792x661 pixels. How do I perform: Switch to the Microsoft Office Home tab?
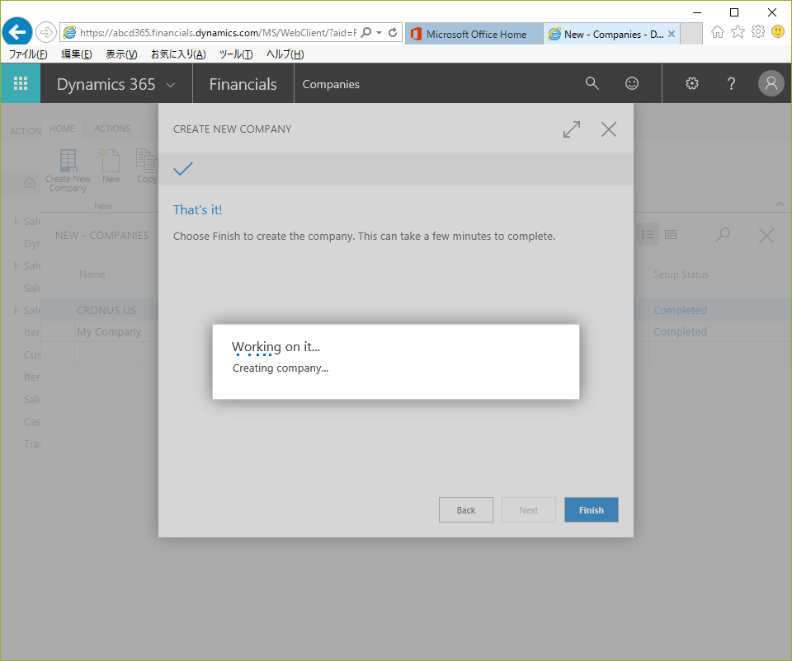point(474,34)
